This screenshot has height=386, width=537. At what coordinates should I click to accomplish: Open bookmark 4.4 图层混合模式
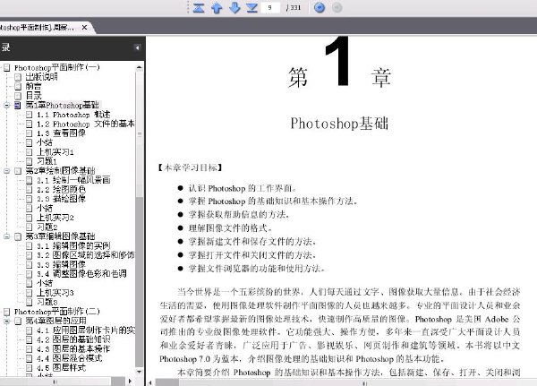coord(70,358)
